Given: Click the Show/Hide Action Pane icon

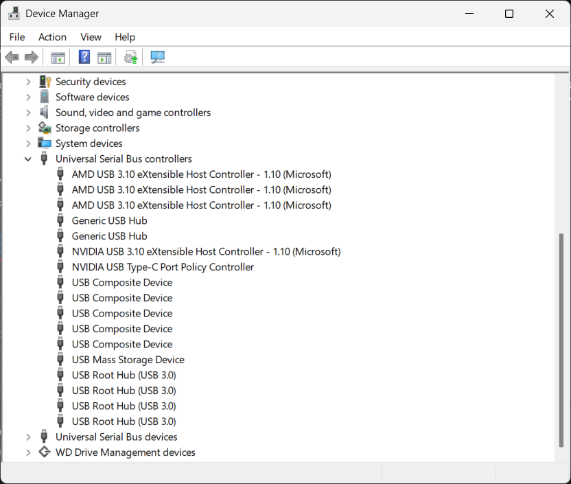Looking at the screenshot, I should (x=104, y=58).
